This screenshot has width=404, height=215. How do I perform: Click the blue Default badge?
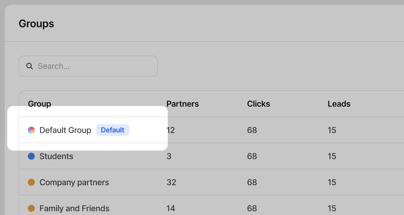coord(113,130)
